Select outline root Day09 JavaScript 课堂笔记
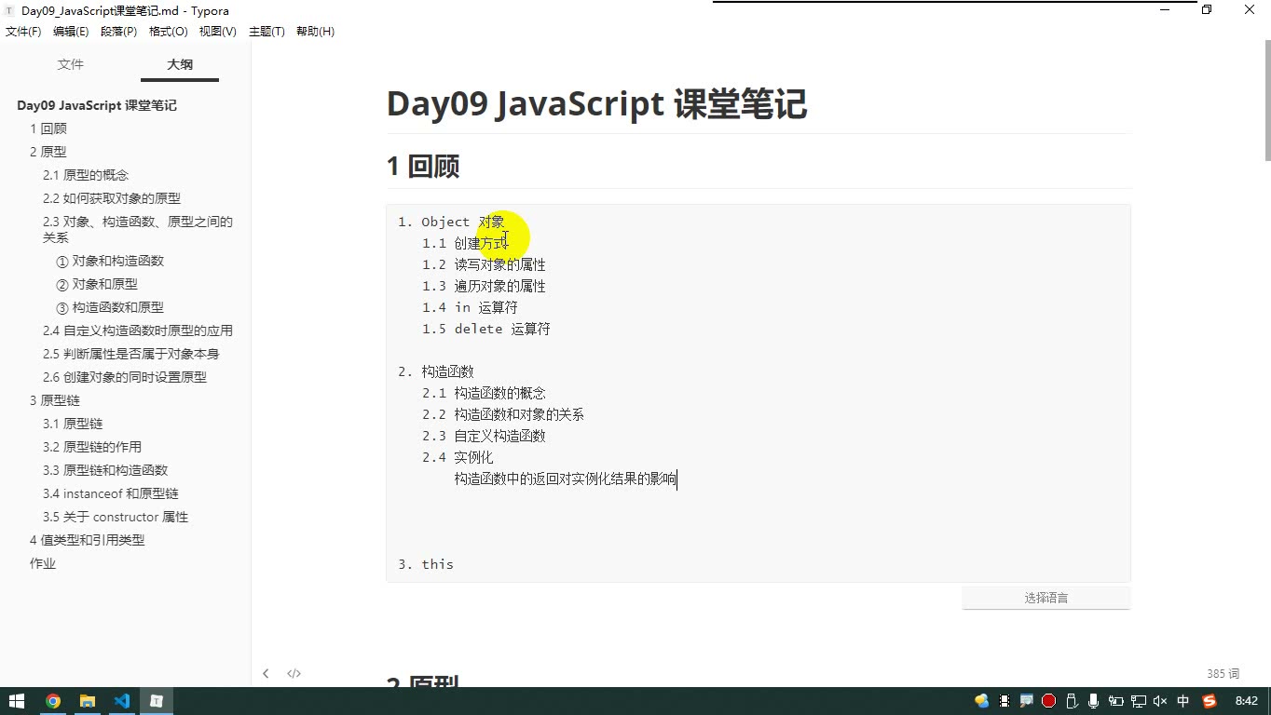Image resolution: width=1271 pixels, height=715 pixels. [97, 105]
